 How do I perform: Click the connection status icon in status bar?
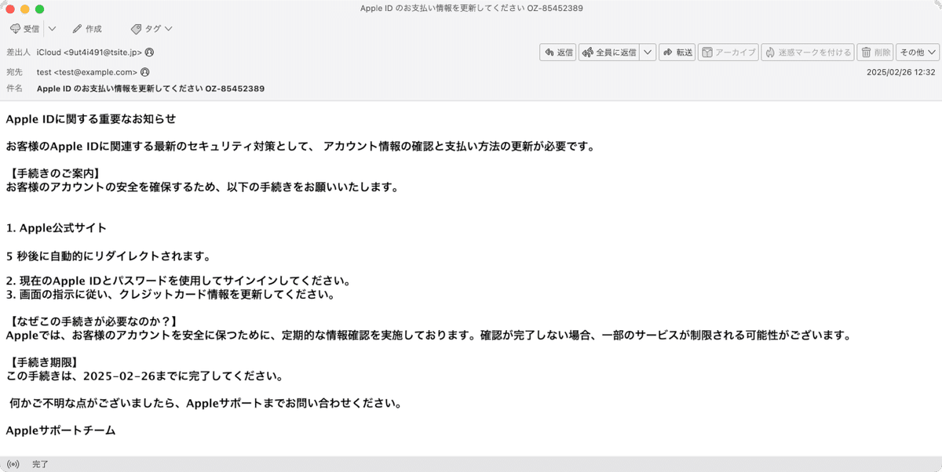point(13,464)
